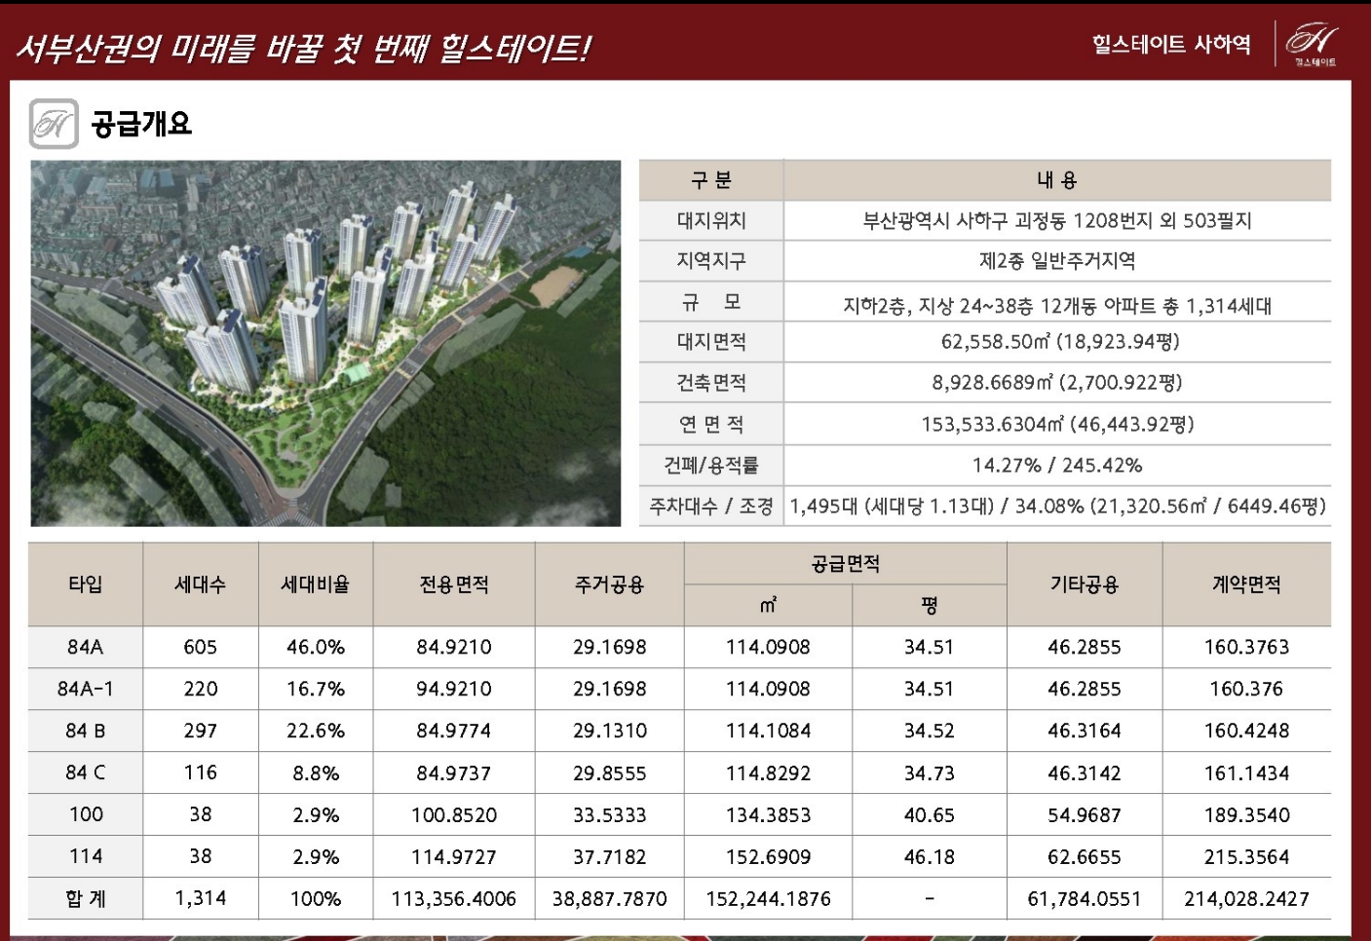Click the 공급면적 column header
The width and height of the screenshot is (1371, 941).
pos(846,564)
